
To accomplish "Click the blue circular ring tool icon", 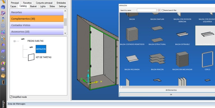I will coord(3,26).
